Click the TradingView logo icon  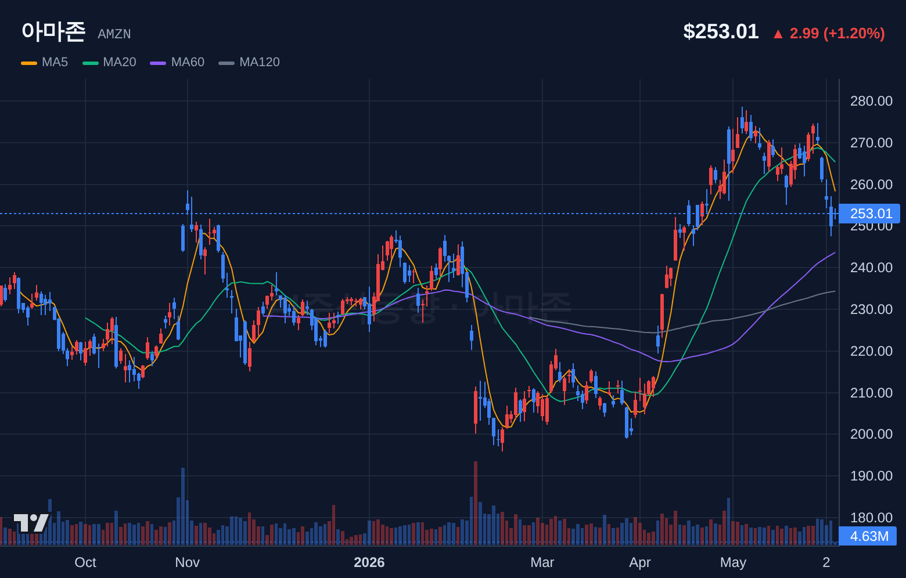tap(31, 523)
